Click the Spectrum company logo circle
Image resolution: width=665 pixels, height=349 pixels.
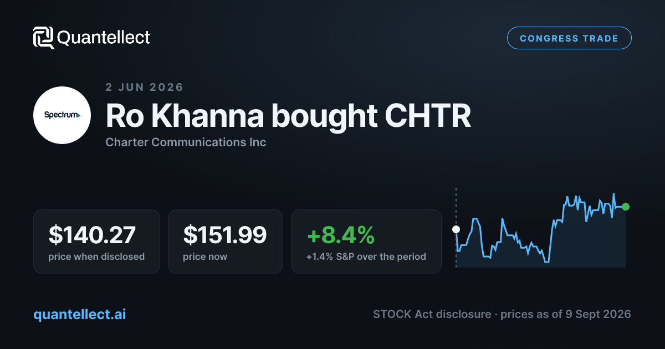click(62, 115)
